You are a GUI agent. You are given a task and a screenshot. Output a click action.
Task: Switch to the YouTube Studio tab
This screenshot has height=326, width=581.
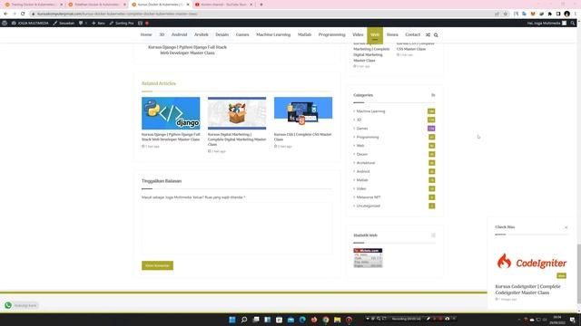[224, 5]
